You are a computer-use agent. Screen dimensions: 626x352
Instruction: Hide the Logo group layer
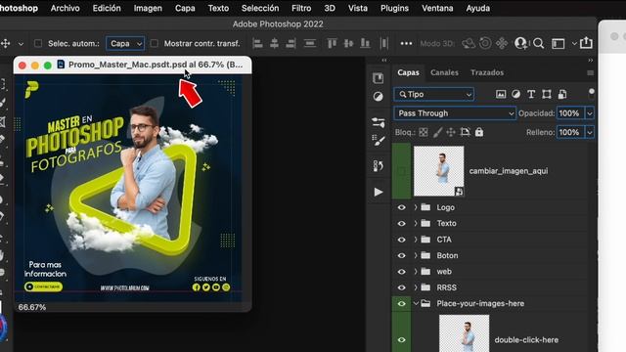point(402,207)
